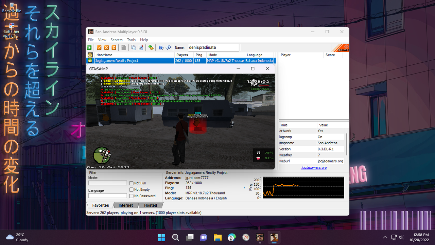This screenshot has height=245, width=435.
Task: Click the network icon in system tray
Action: tap(394, 237)
